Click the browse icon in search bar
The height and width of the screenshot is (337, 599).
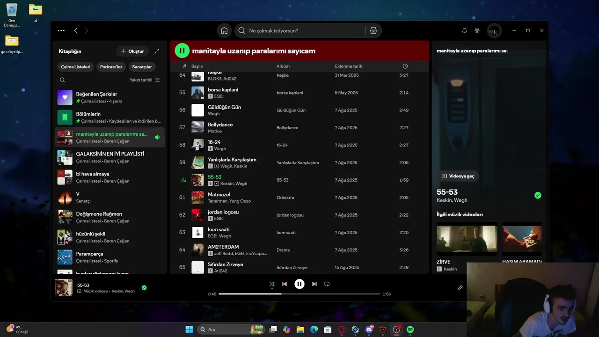click(x=373, y=30)
